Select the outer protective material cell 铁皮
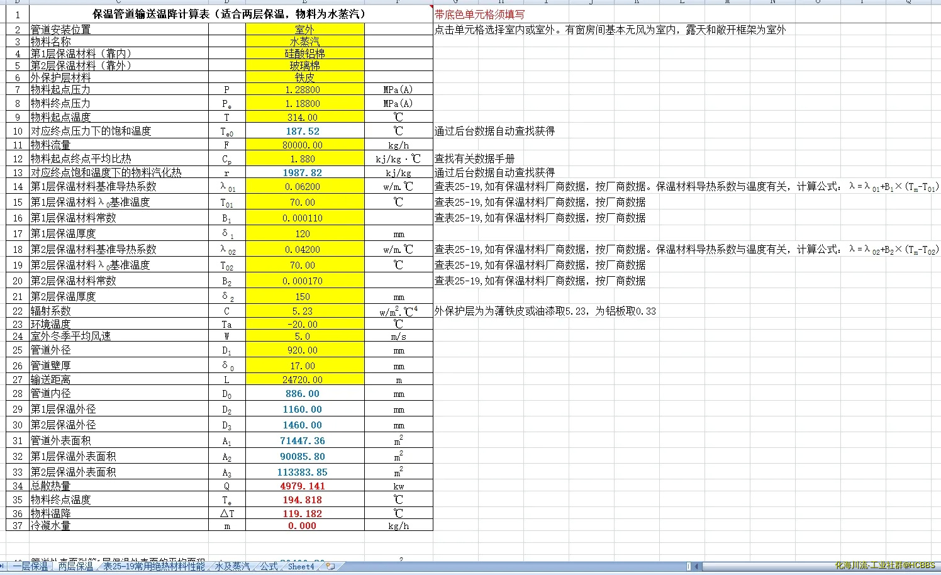The height and width of the screenshot is (575, 941). point(305,77)
